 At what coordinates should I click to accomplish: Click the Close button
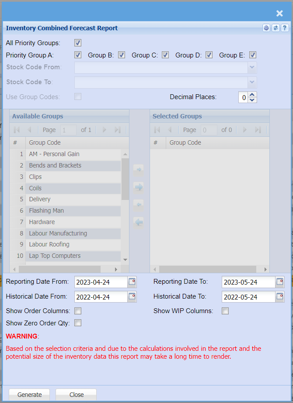[77, 395]
